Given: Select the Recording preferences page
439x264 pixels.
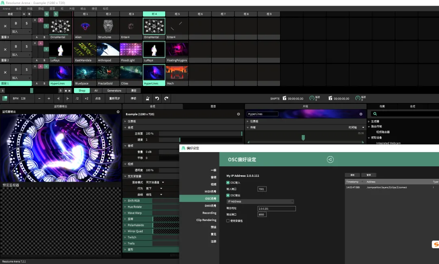Looking at the screenshot, I should point(209,213).
